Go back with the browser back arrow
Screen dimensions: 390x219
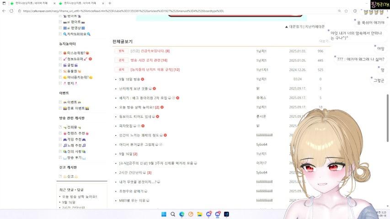(4, 11)
